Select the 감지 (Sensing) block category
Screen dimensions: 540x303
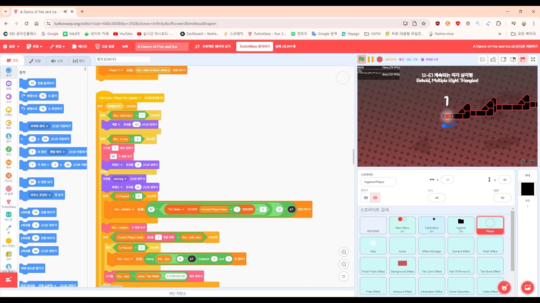coord(8,138)
